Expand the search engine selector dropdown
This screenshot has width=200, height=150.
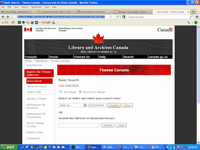(126, 17)
